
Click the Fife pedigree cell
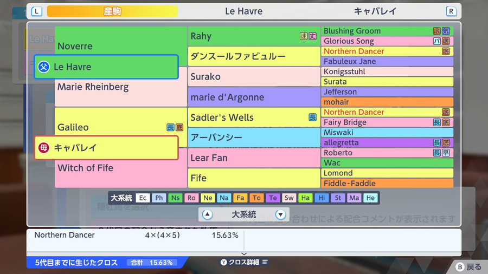tap(254, 178)
